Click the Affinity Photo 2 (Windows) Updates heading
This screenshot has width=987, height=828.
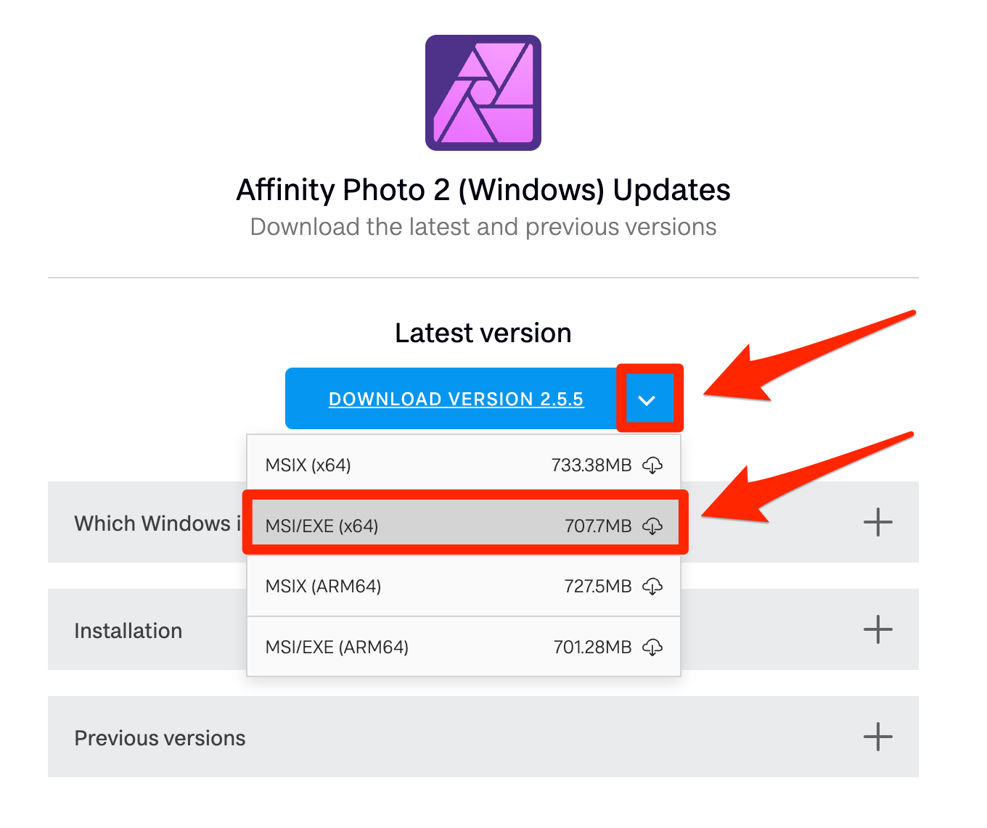tap(483, 190)
